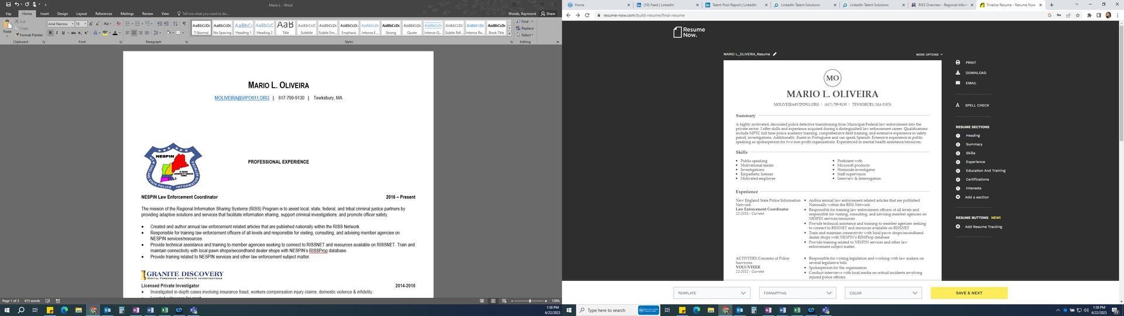1124x316 pixels.
Task: Apply Heading 1 style thumbnail
Action: tap(244, 28)
